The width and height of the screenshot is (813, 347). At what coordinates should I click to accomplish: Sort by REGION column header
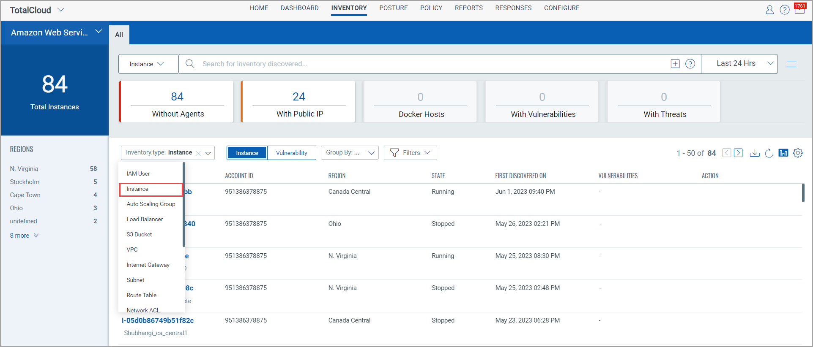[x=337, y=176]
